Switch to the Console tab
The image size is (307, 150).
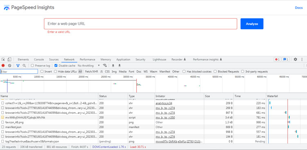point(39,60)
